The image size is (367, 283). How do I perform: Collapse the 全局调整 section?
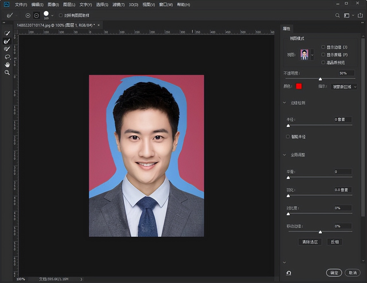coord(284,155)
